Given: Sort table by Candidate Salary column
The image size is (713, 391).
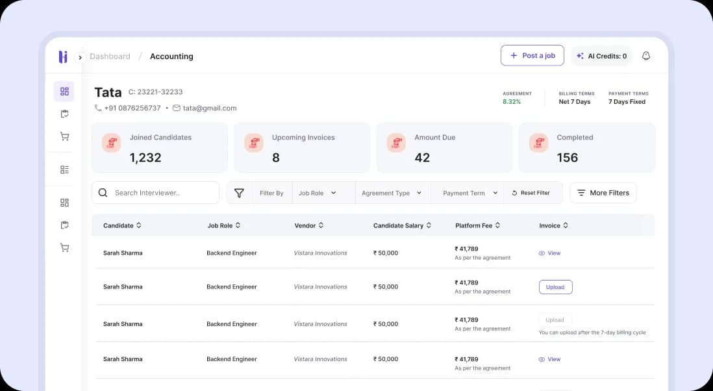Looking at the screenshot, I should click(402, 225).
